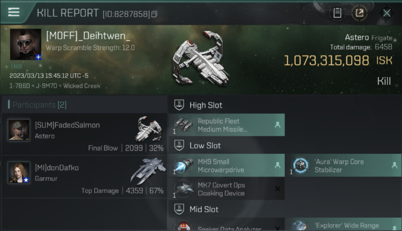
Task: Close the kill report window
Action: pos(387,13)
